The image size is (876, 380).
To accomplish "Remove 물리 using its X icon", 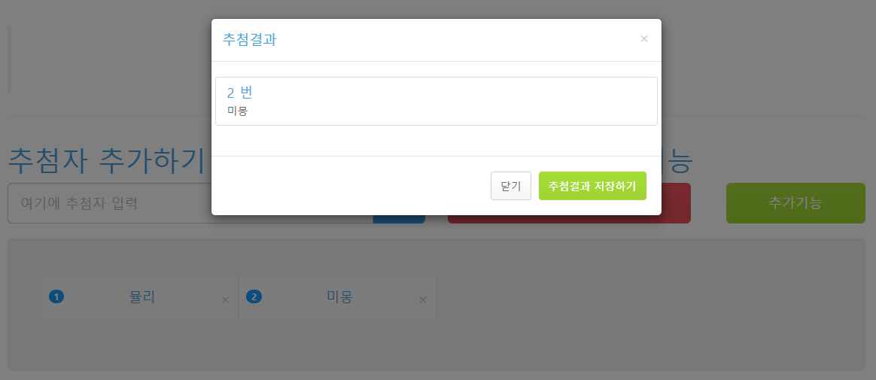I will pyautogui.click(x=225, y=300).
